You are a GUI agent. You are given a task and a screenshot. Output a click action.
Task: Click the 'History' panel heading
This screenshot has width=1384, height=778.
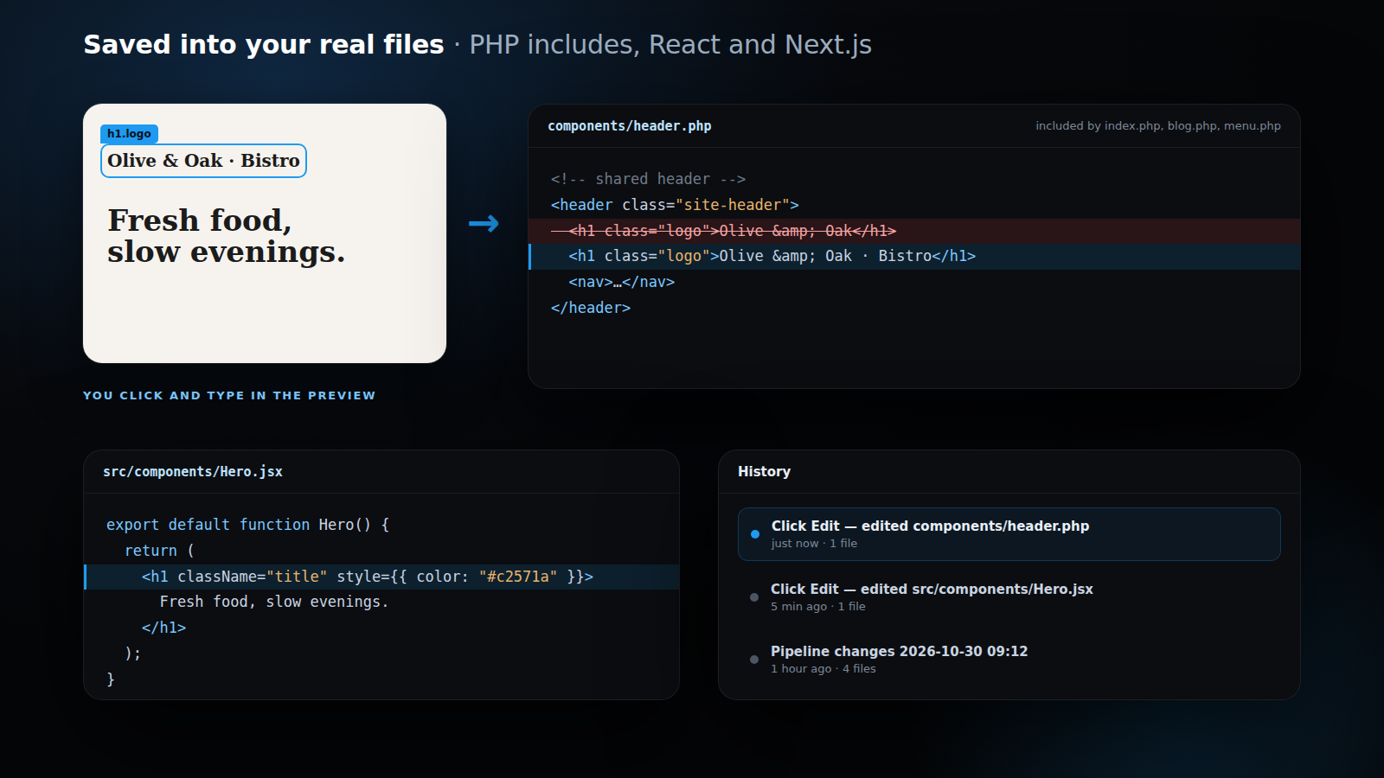coord(764,472)
